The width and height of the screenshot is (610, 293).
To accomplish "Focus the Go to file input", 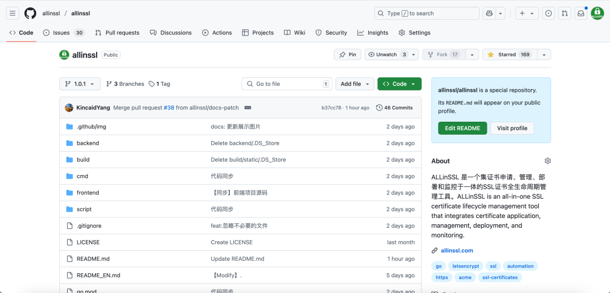I will tap(287, 84).
